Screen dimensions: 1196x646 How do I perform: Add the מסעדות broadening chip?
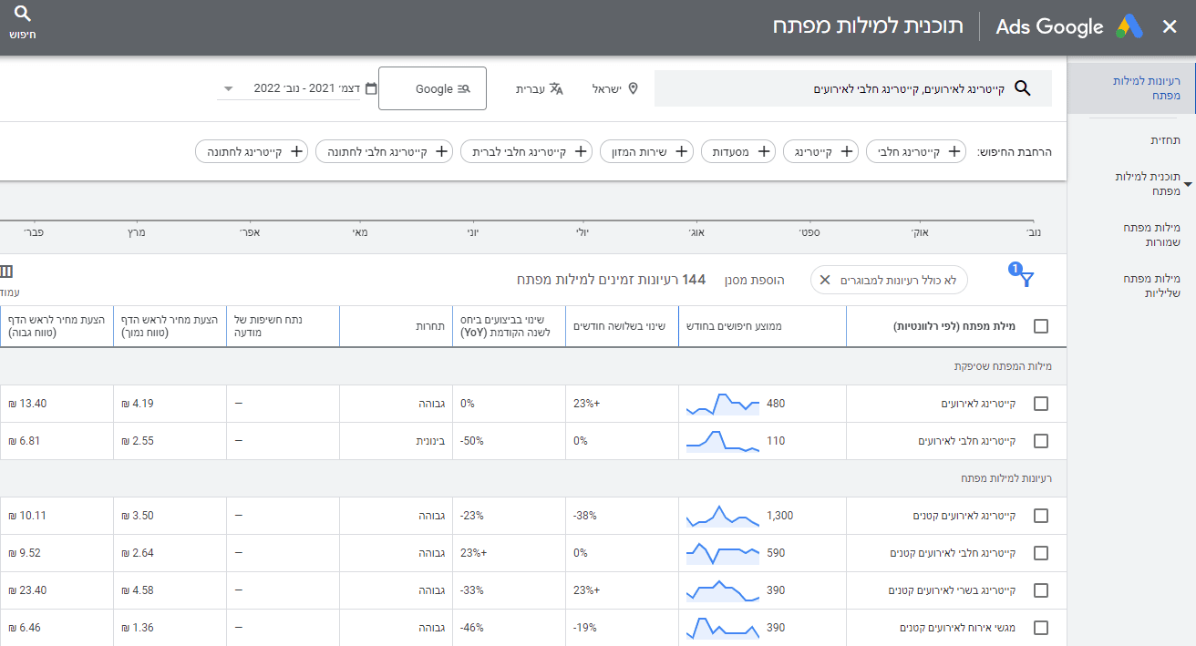[x=738, y=151]
